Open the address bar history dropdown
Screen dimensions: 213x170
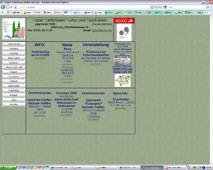(152, 7)
